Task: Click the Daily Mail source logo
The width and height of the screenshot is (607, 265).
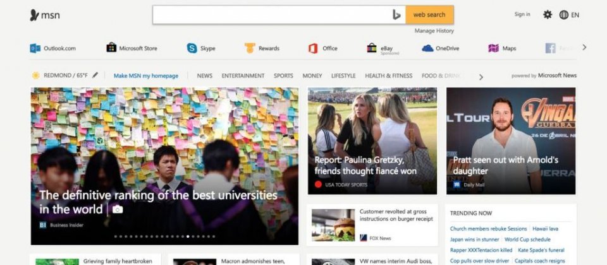Action: [457, 185]
